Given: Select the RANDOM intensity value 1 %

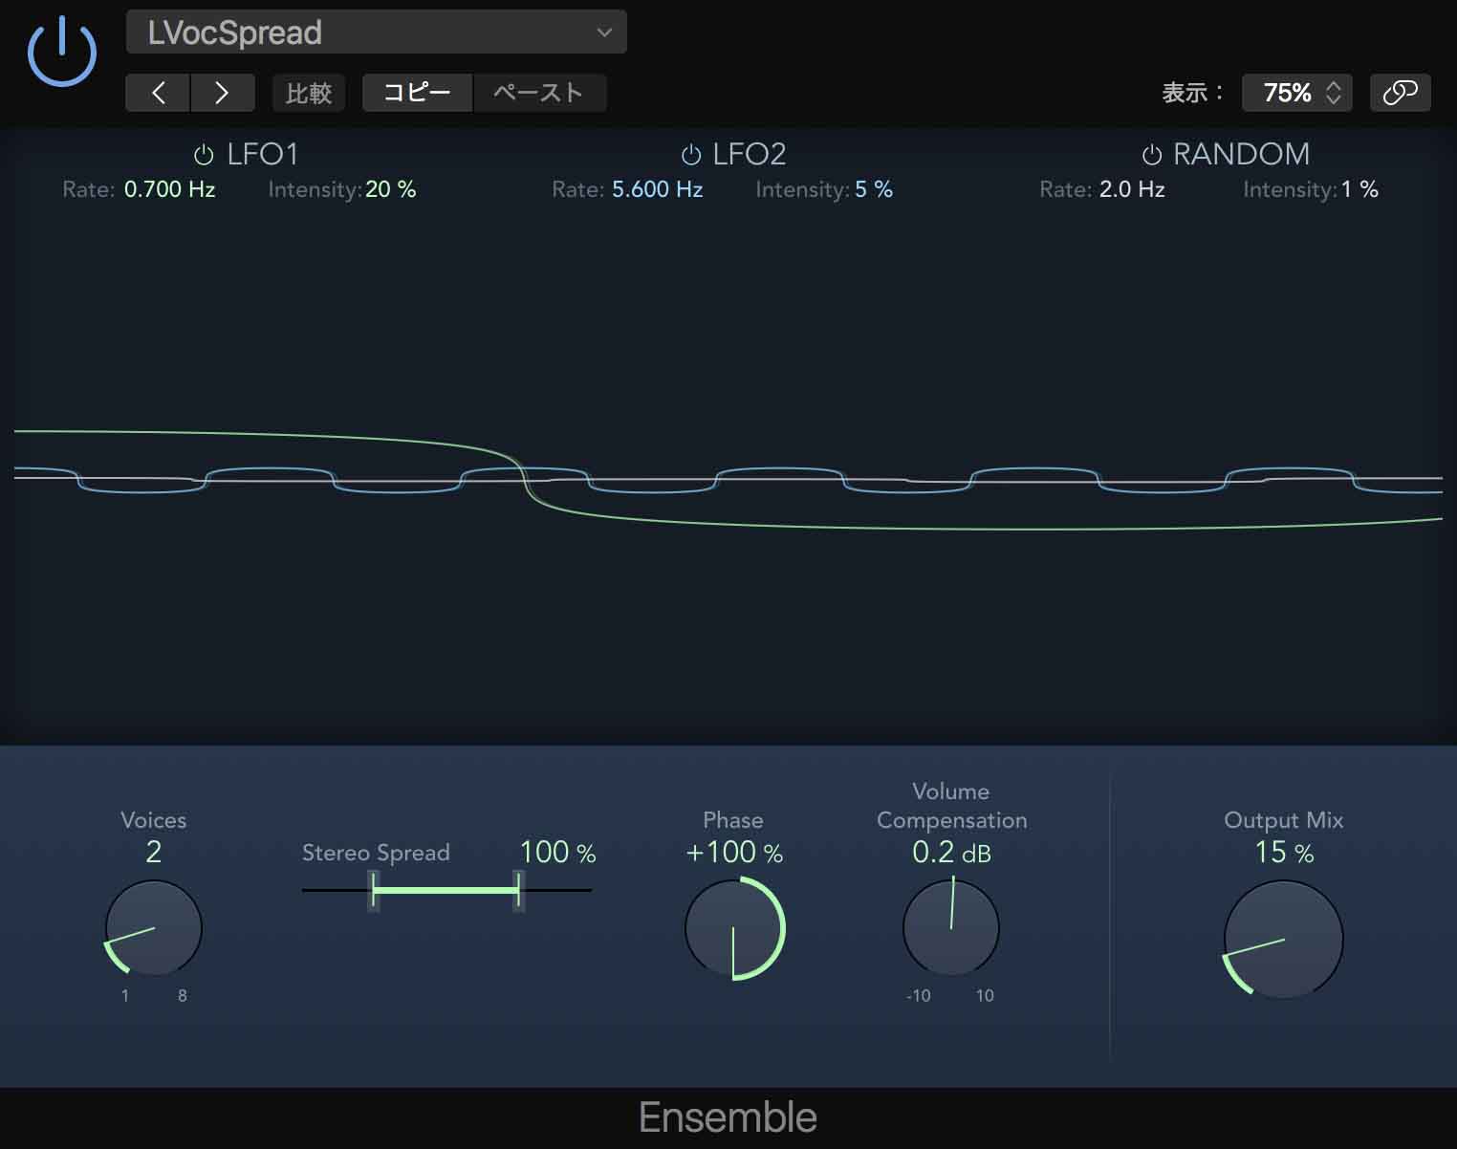Looking at the screenshot, I should coord(1359,189).
